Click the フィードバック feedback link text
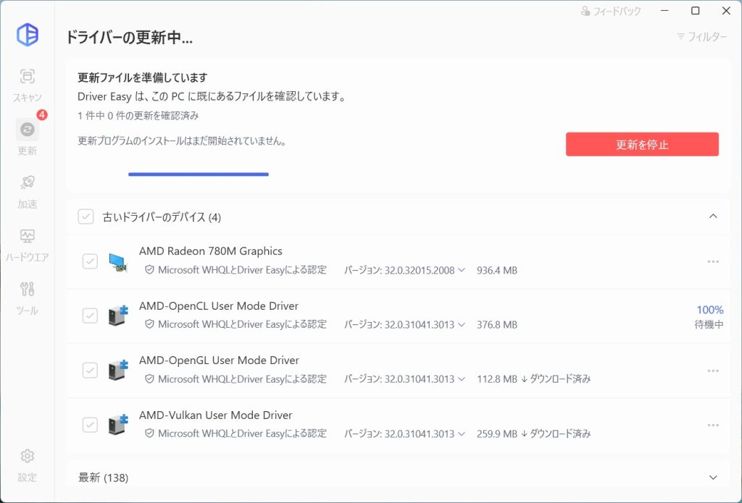This screenshot has width=742, height=503. [x=617, y=10]
